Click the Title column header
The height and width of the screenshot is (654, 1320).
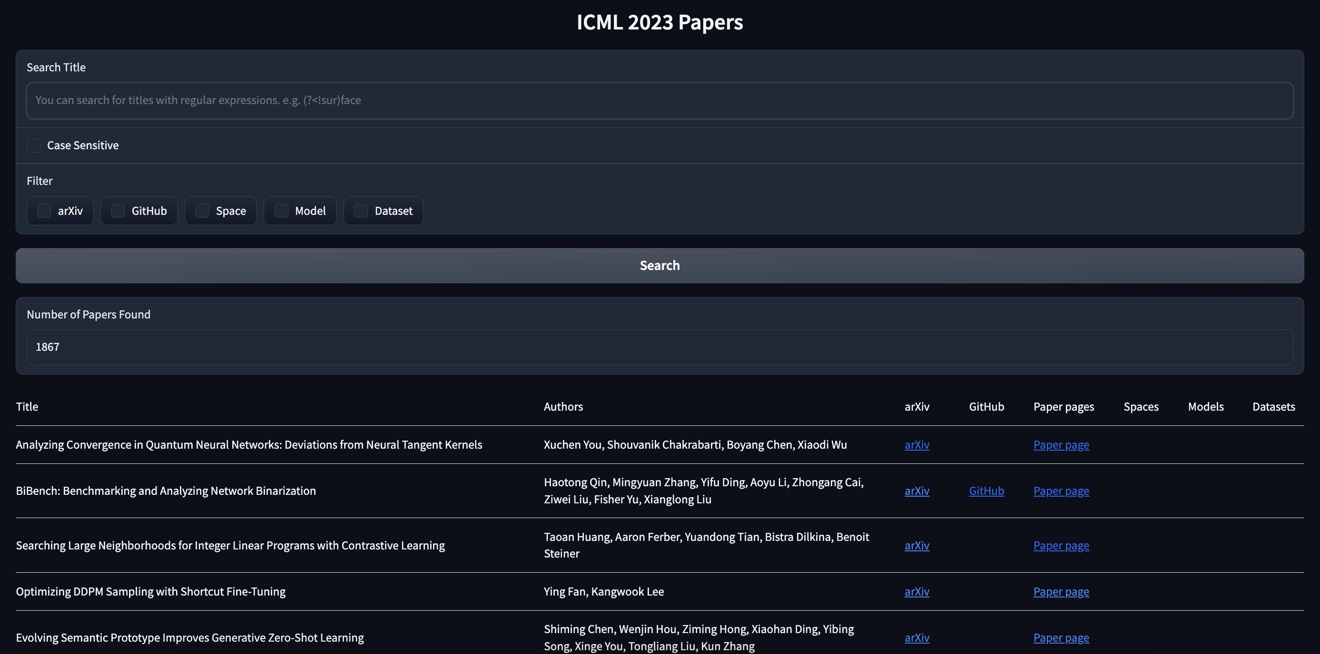coord(27,406)
